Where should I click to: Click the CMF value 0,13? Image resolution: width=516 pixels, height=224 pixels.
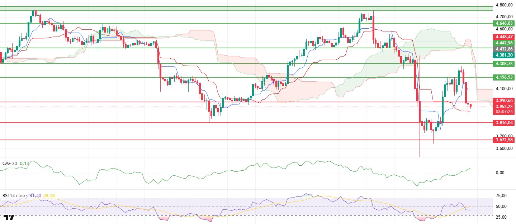pyautogui.click(x=24, y=163)
